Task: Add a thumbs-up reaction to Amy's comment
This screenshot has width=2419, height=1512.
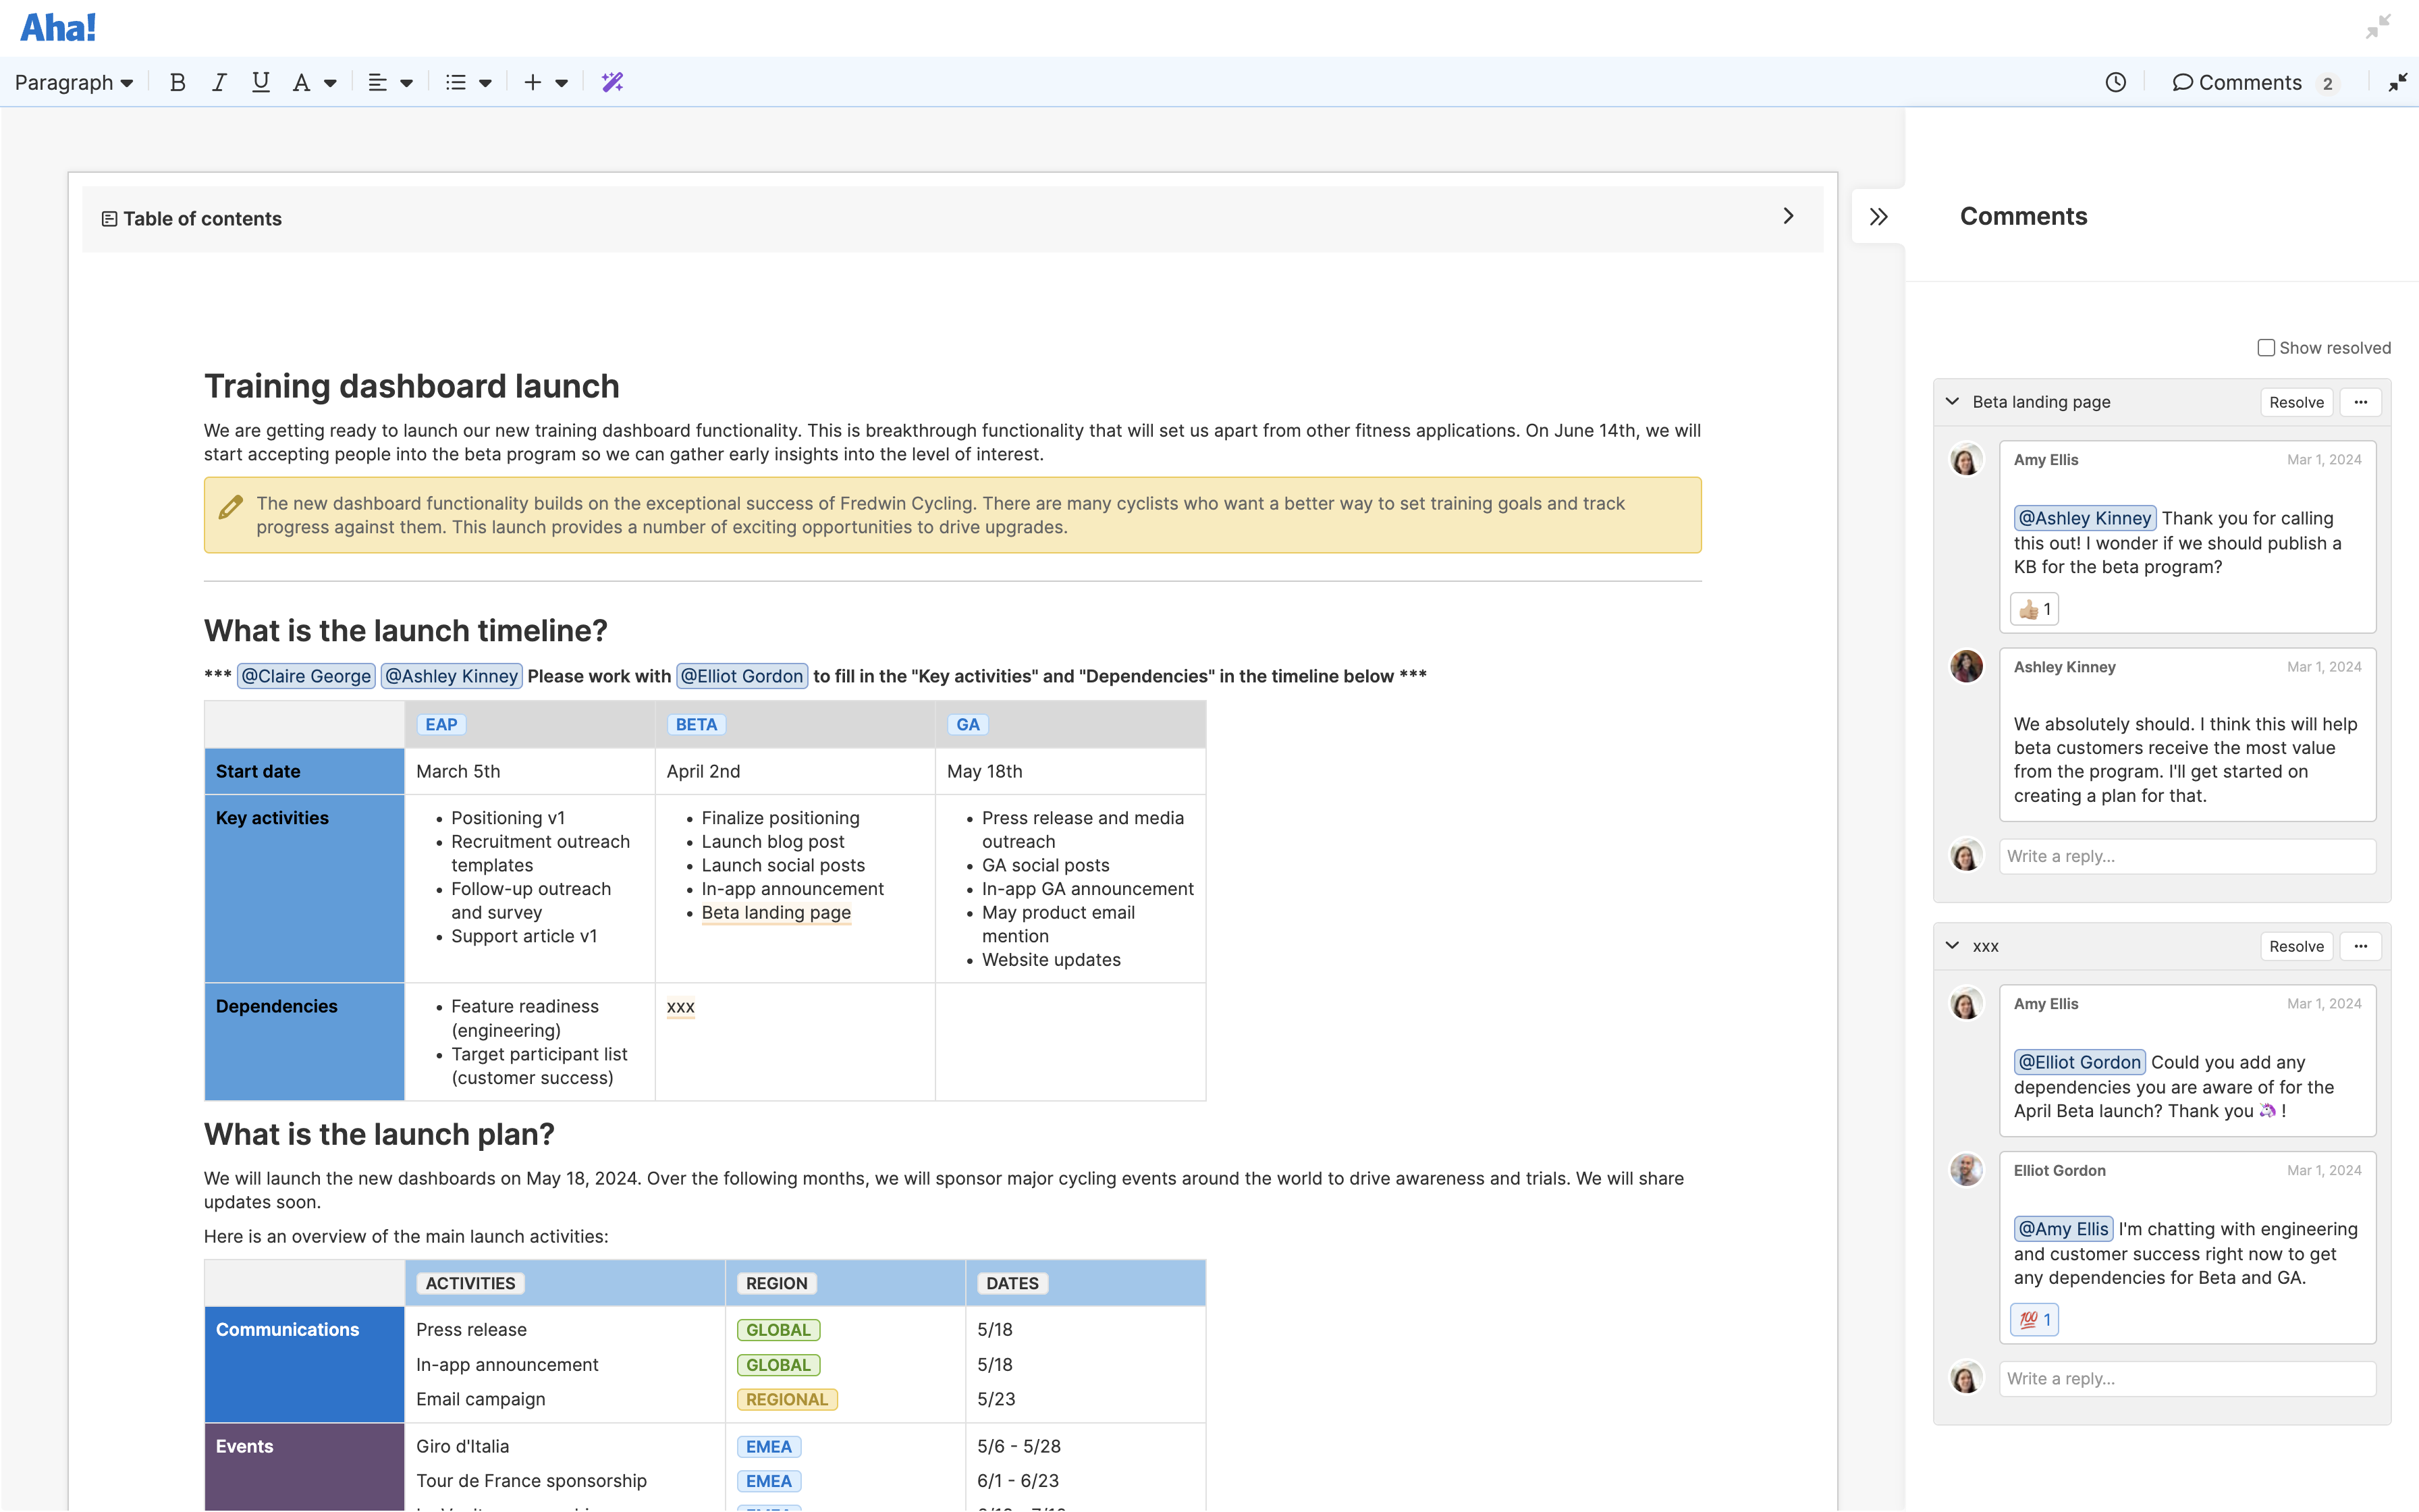Action: [2033, 608]
